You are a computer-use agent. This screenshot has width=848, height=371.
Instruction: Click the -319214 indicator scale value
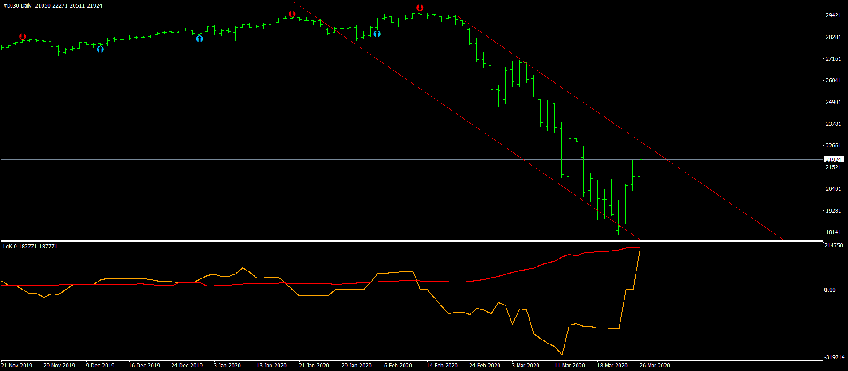[835, 357]
